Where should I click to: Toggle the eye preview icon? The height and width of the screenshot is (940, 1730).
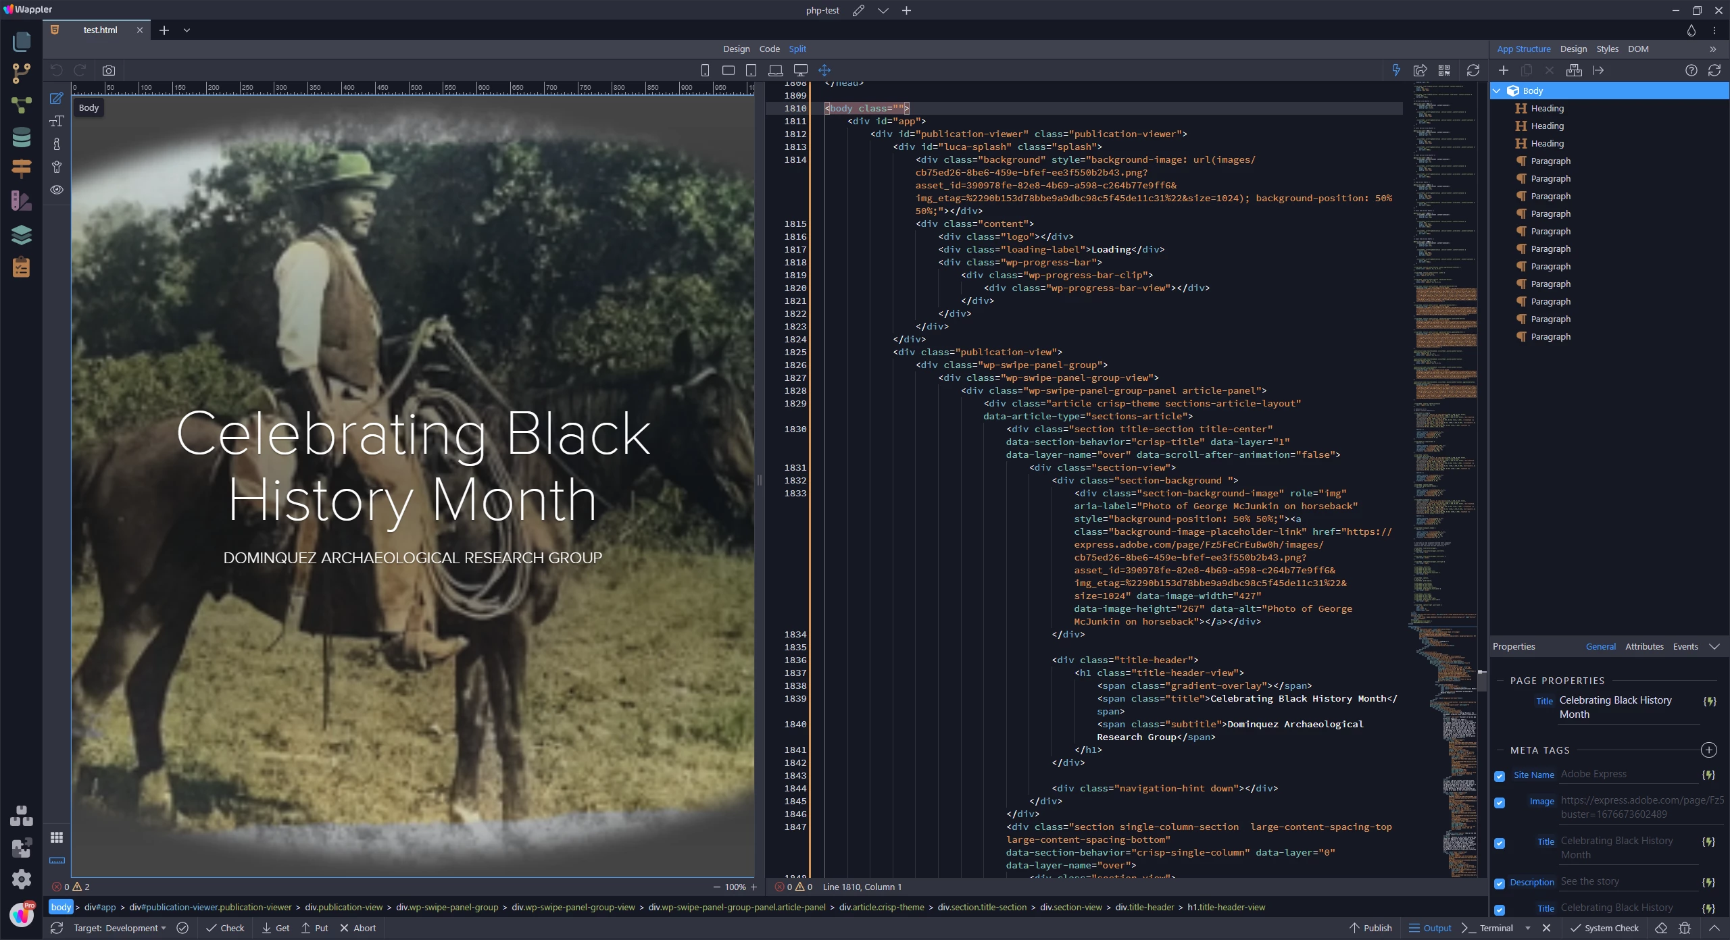[x=57, y=190]
